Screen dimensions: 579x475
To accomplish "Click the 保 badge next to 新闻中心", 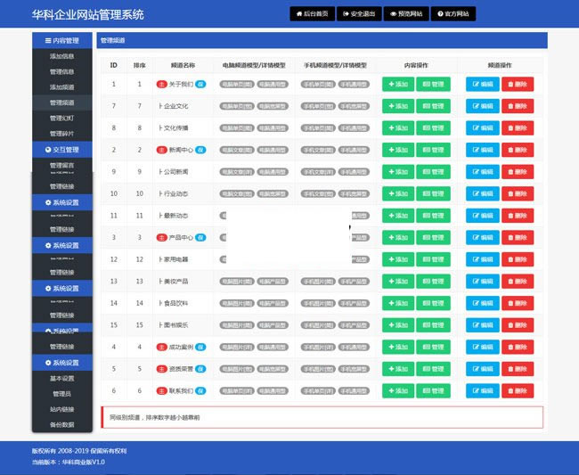I will click(x=200, y=150).
